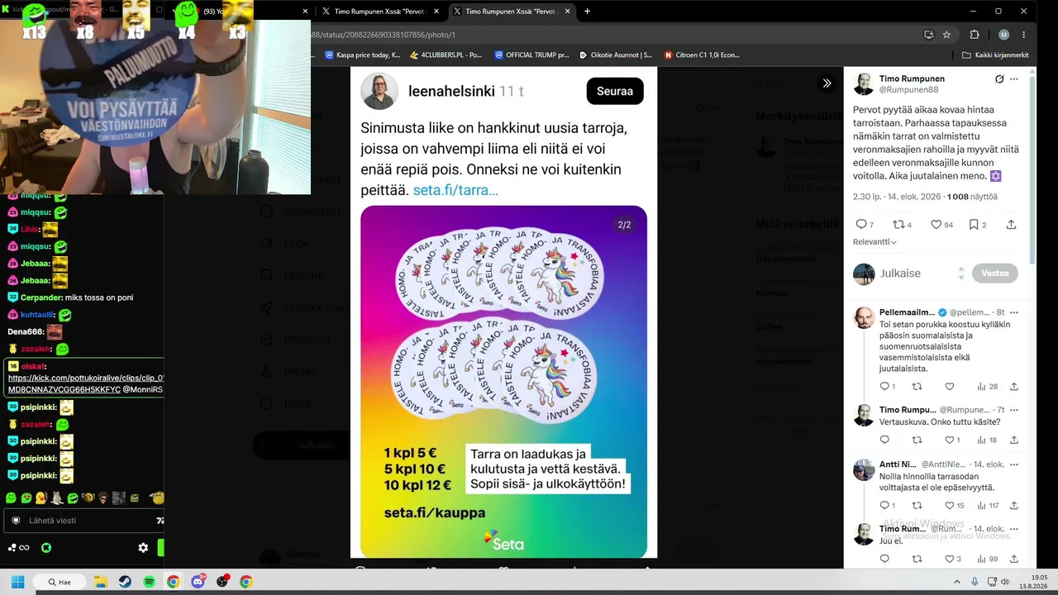Open the 4CLUBBERS.PL bookmark
This screenshot has height=595, width=1058.
[x=446, y=55]
